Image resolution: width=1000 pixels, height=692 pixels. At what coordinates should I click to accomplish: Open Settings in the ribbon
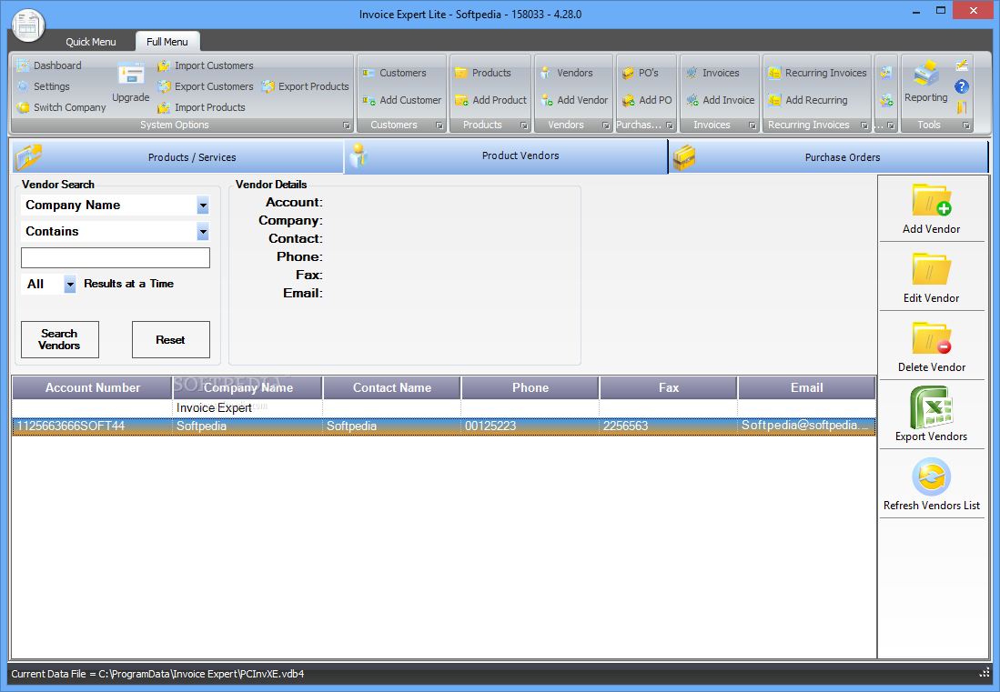tap(44, 86)
